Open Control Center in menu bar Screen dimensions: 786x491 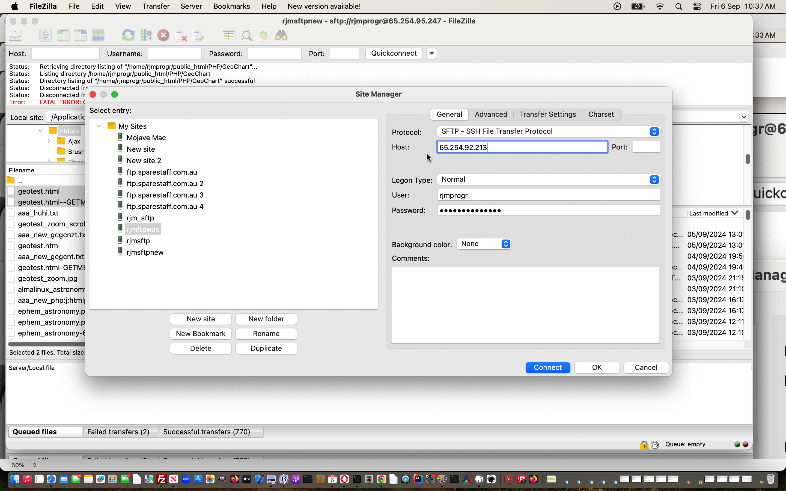coord(697,6)
